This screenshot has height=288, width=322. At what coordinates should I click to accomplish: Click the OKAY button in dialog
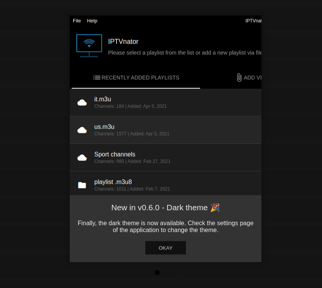(166, 248)
